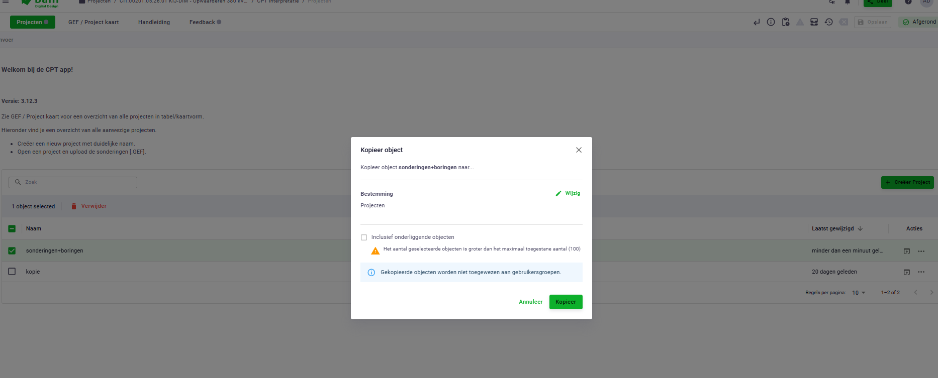
Task: Close the Kopieer object dialog
Action: point(579,150)
